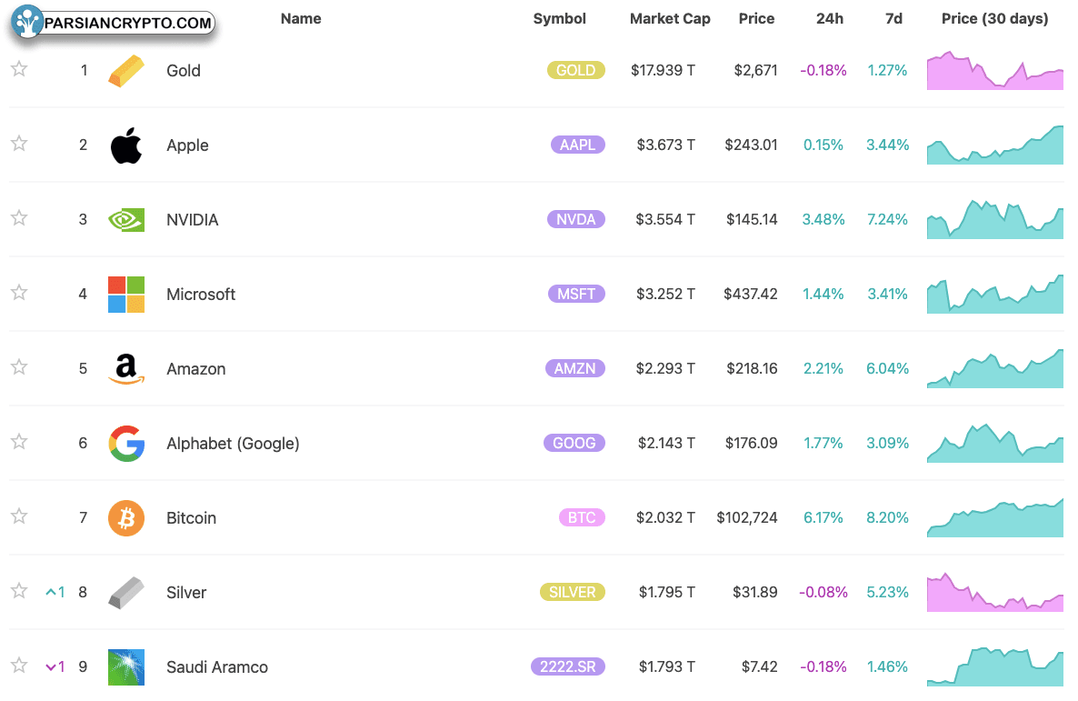This screenshot has height=701, width=1078.
Task: Click the yellow GOLD symbol badge
Action: tap(576, 70)
